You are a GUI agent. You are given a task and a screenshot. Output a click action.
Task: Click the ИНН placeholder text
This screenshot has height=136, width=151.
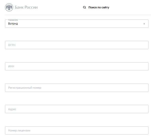pos(11,66)
